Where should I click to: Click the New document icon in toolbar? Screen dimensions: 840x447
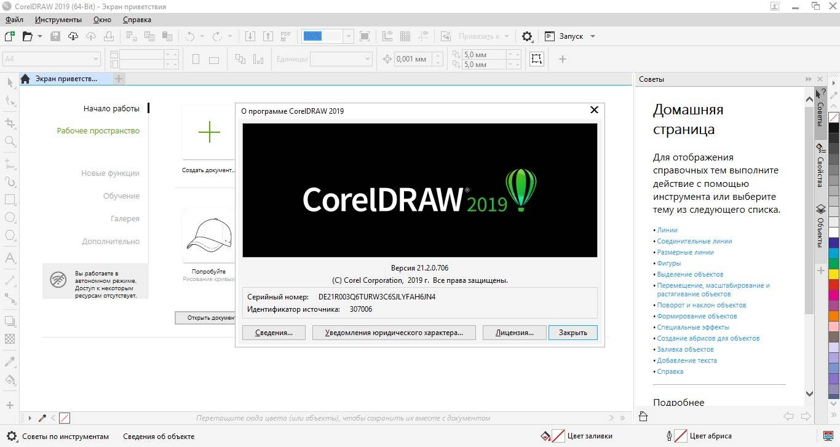pos(9,36)
